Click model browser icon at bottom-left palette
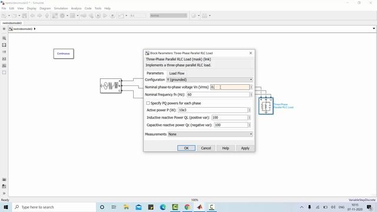The image size is (377, 212). [x=4, y=186]
